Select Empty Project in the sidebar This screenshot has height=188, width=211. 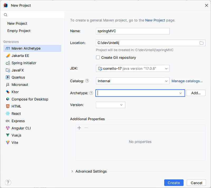click(19, 31)
